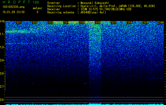
Task: Click the 2331 time marker
Action: [18, 23]
